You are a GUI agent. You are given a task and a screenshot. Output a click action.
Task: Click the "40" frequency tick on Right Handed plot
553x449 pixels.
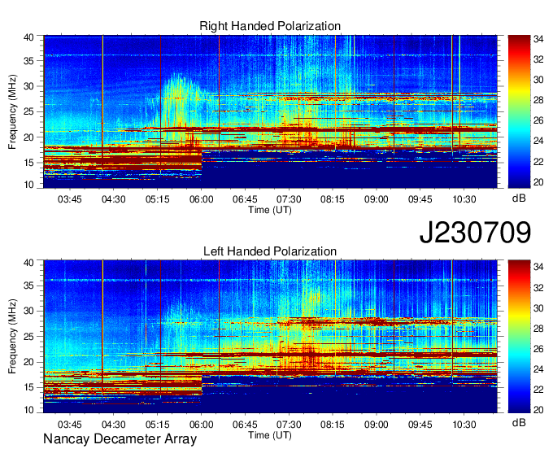click(x=28, y=37)
